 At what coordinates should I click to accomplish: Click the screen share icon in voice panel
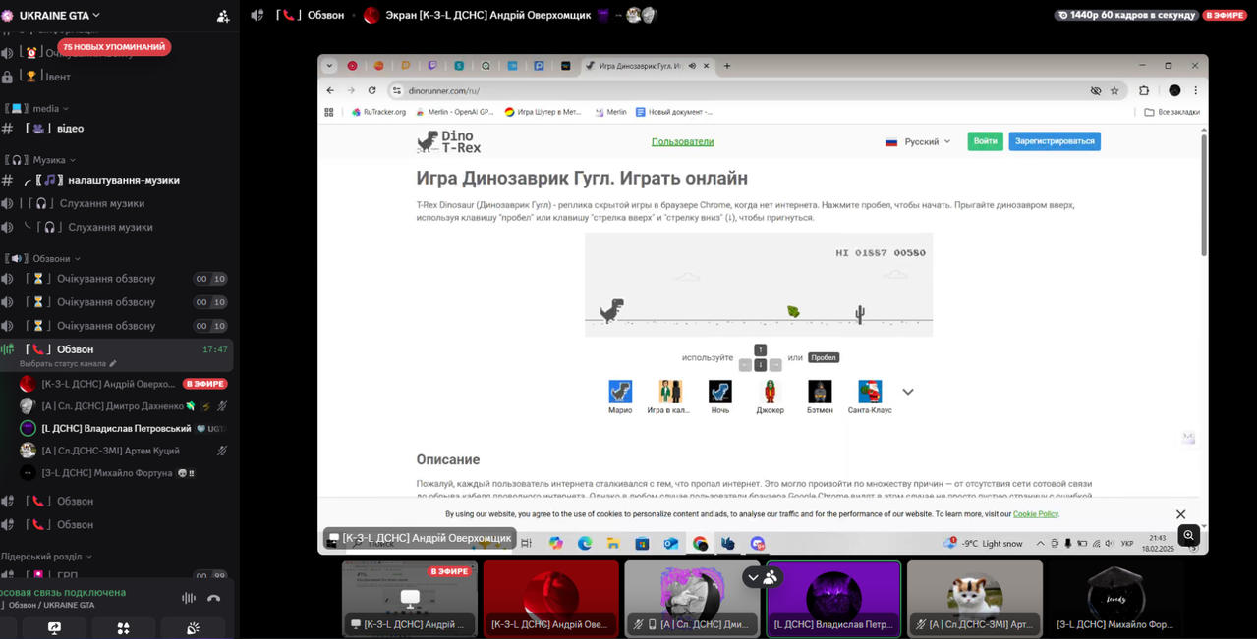54,628
